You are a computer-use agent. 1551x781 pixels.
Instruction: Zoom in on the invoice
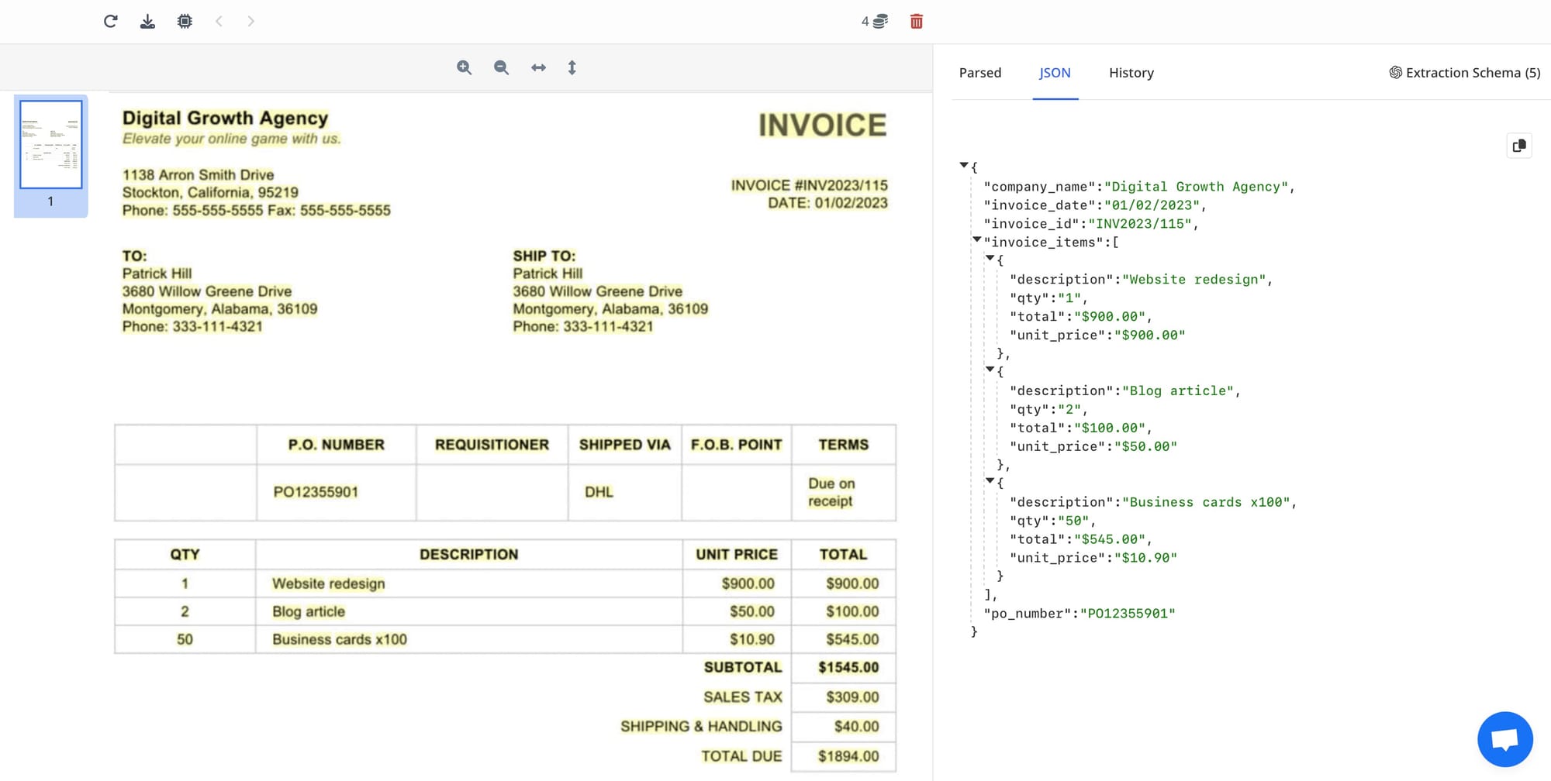(464, 67)
